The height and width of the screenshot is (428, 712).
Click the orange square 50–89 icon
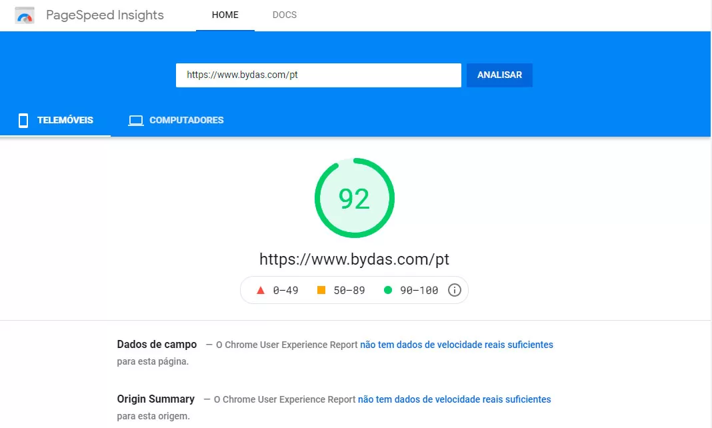321,289
